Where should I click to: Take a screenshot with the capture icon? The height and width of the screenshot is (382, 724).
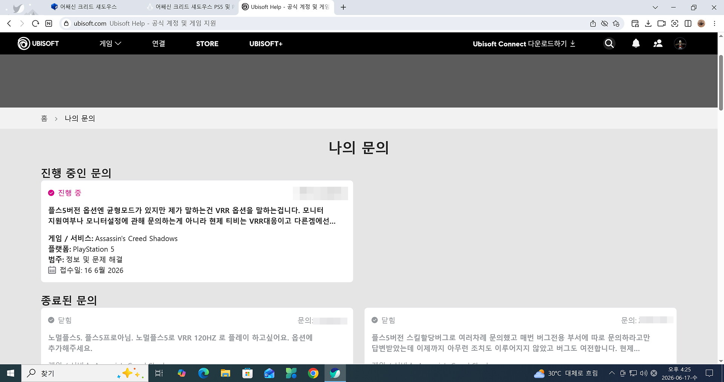pyautogui.click(x=675, y=23)
